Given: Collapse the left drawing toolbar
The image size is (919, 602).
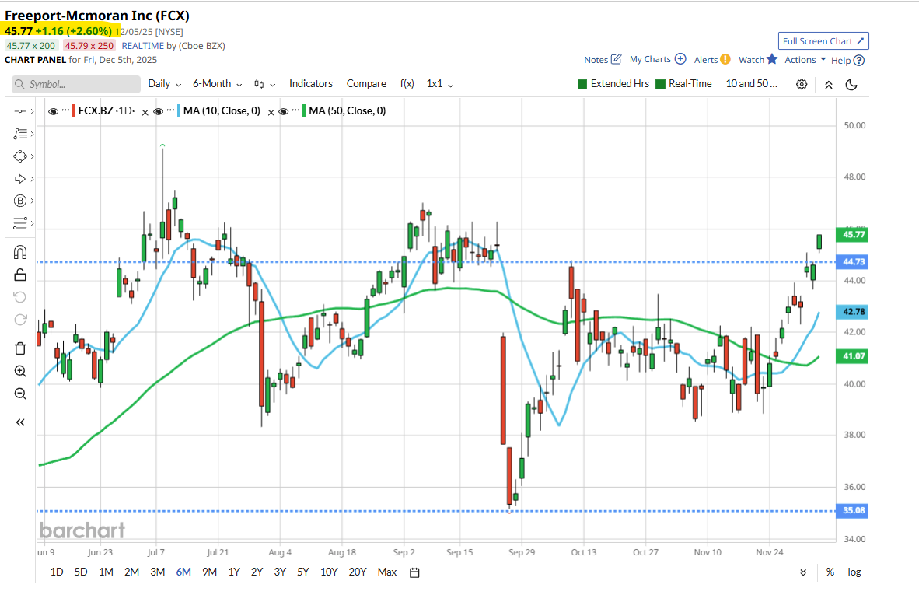Looking at the screenshot, I should tap(20, 422).
